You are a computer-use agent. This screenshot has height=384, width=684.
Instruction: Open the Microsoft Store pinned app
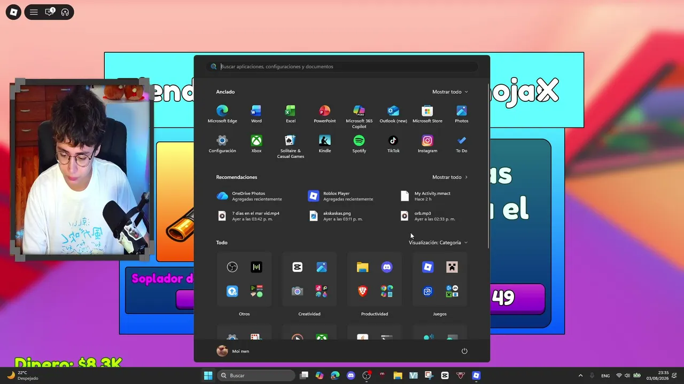pyautogui.click(x=428, y=114)
